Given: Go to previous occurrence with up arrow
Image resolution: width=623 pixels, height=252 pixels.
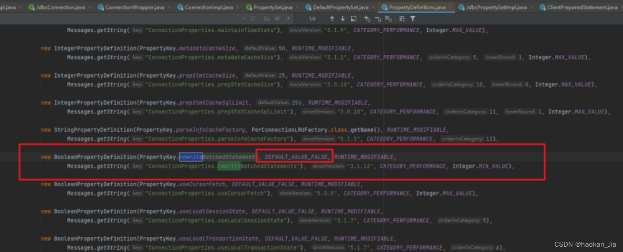Looking at the screenshot, I should click(332, 19).
